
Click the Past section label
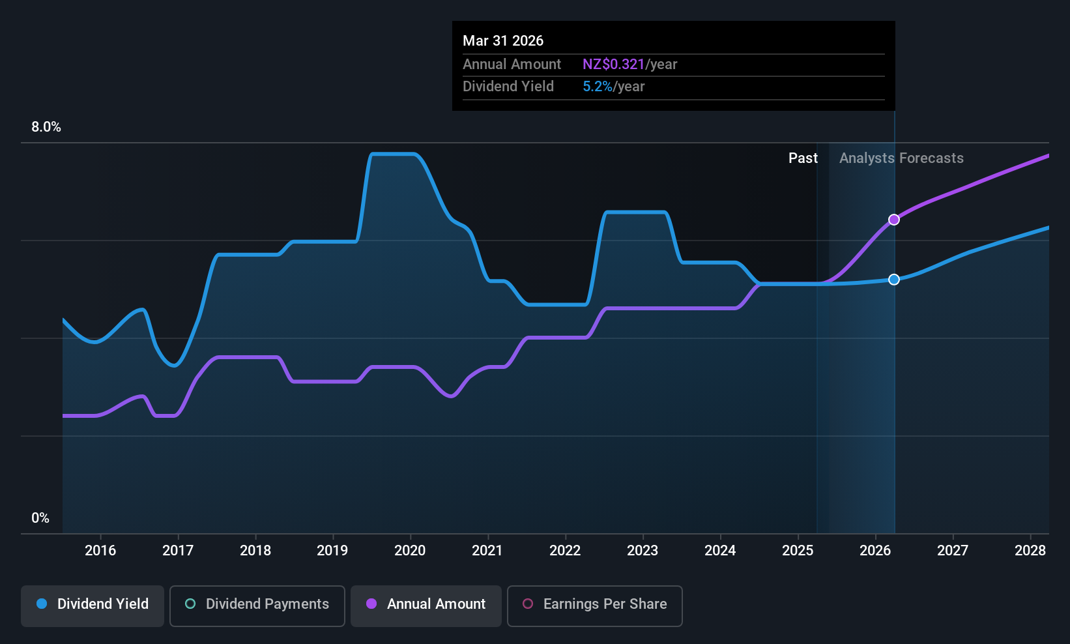pyautogui.click(x=803, y=158)
